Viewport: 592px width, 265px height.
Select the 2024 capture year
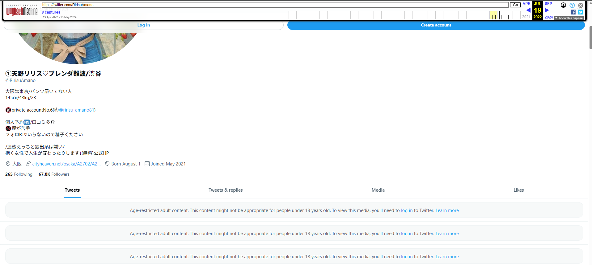click(549, 17)
